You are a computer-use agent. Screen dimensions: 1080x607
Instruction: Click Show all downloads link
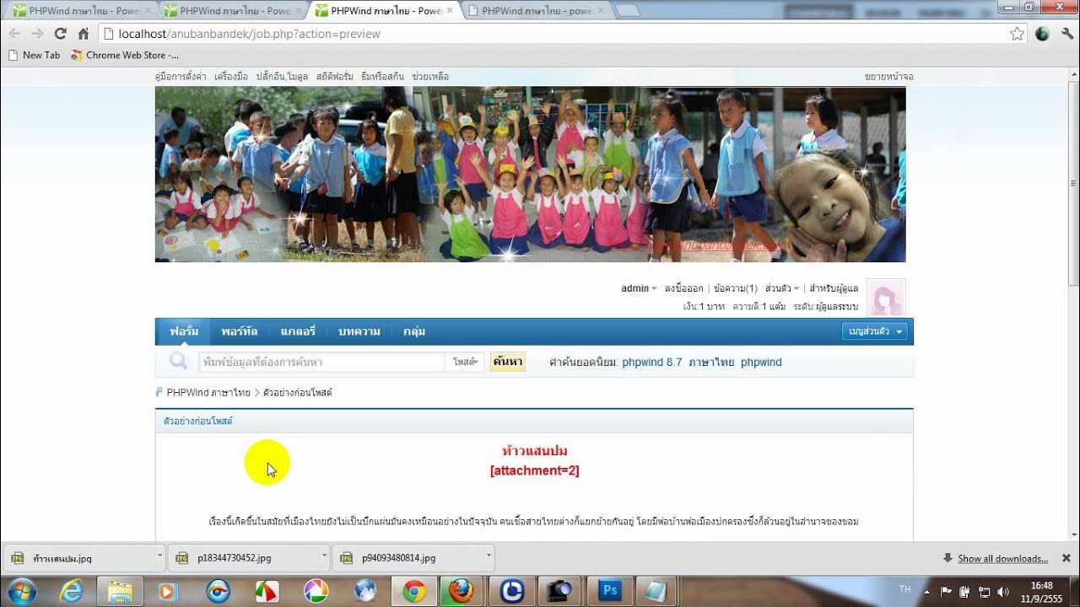coord(1002,558)
